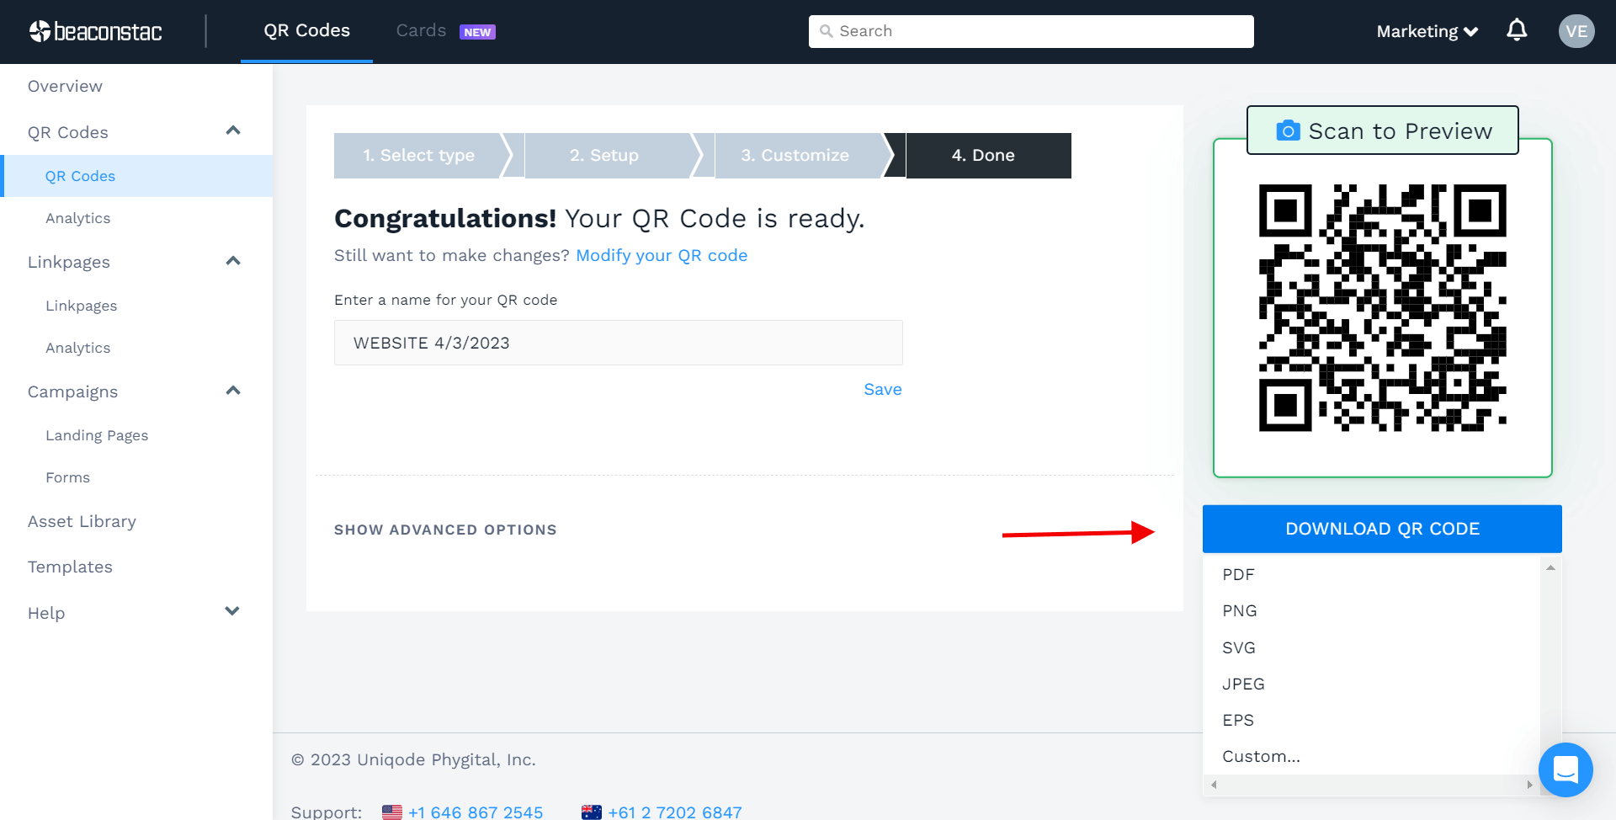Open Modify your QR code link
This screenshot has width=1616, height=820.
click(x=662, y=255)
